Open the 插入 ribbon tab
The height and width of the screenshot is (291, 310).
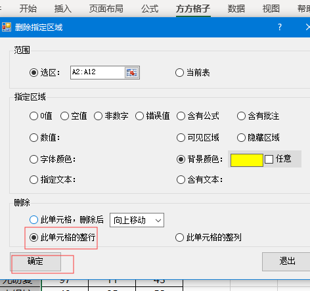coord(63,9)
